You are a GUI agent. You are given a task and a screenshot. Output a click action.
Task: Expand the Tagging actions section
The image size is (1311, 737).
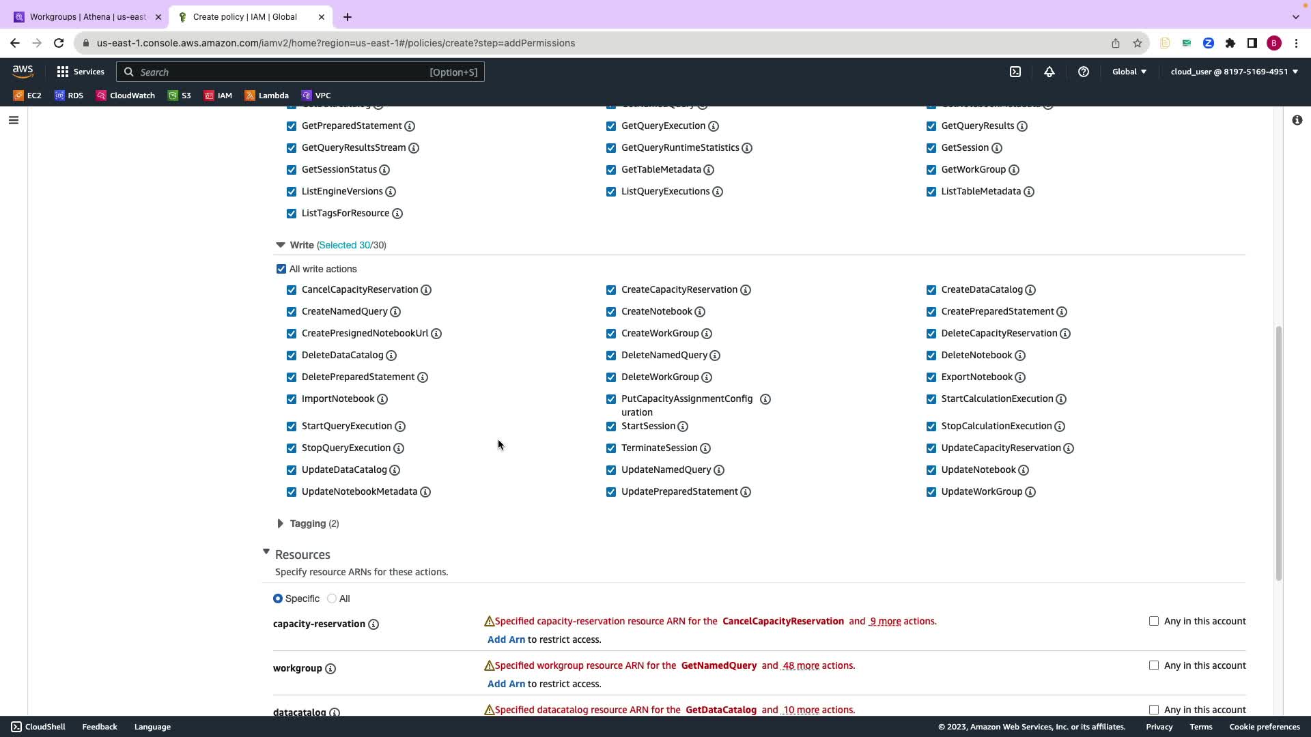tap(281, 523)
